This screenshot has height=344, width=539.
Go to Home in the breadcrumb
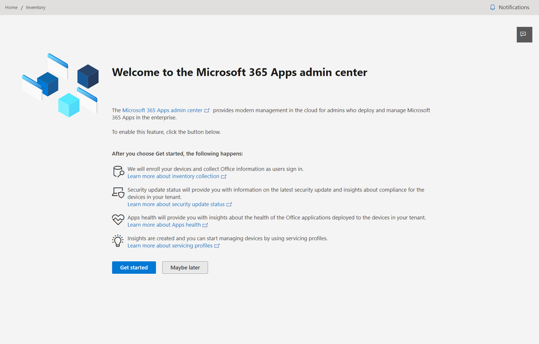[11, 7]
